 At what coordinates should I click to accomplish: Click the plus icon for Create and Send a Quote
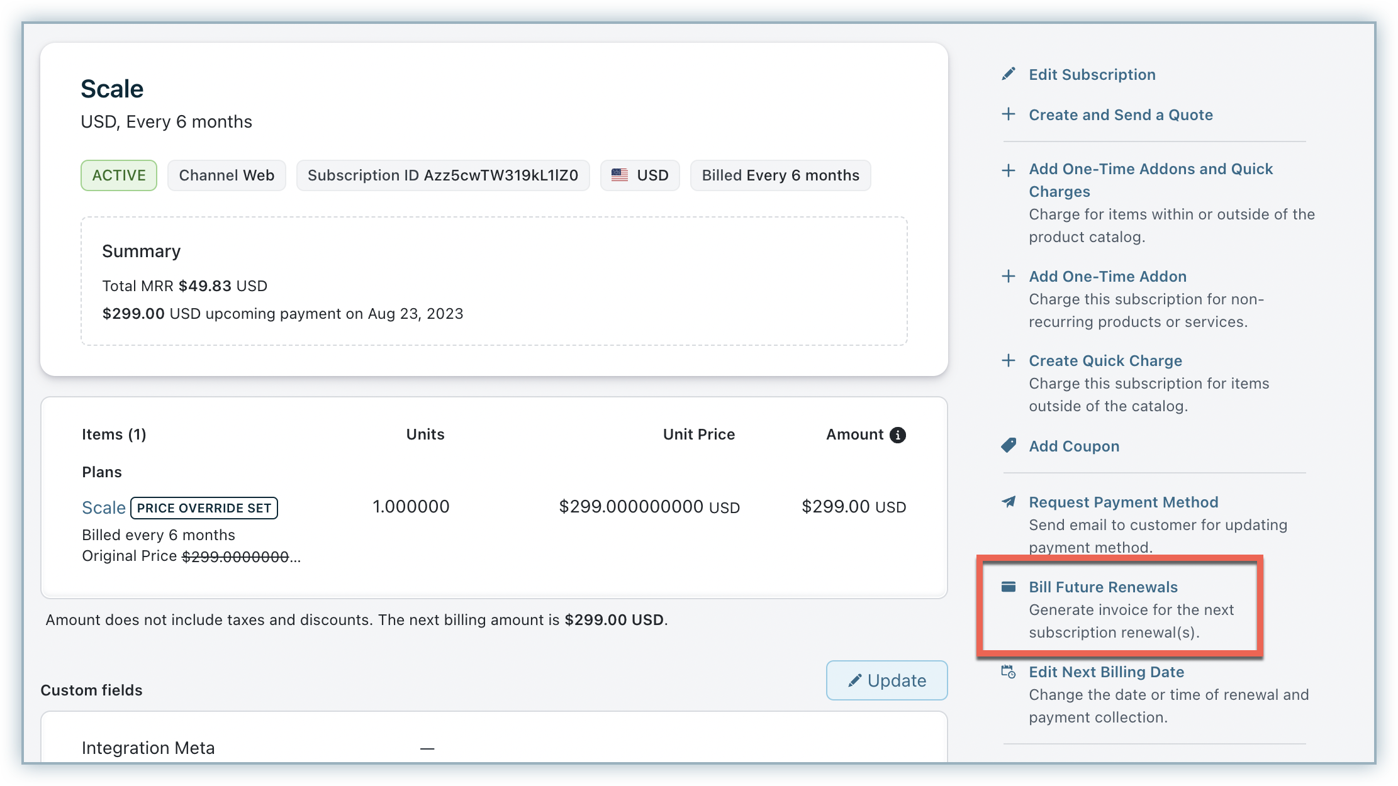1008,114
